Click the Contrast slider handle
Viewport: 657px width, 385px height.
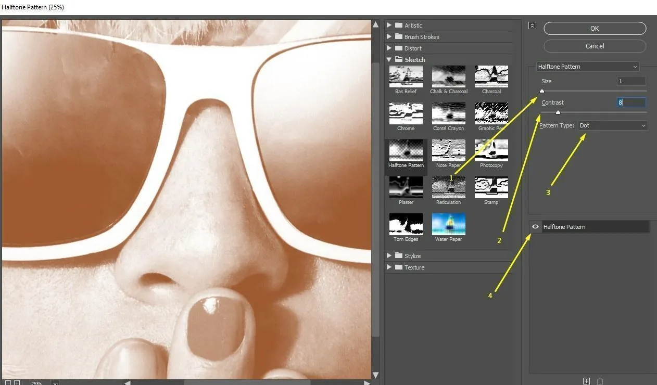(558, 112)
